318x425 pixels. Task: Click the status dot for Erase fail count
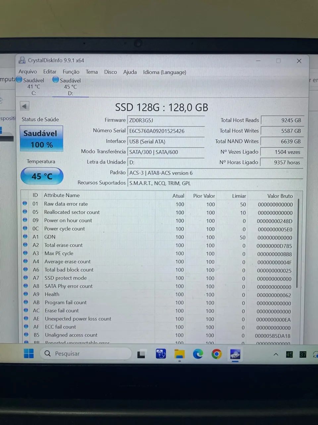coord(26,310)
